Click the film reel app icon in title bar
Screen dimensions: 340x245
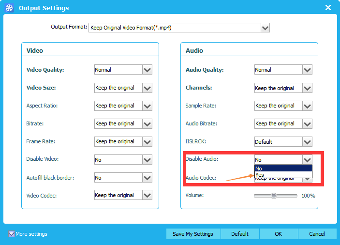coord(9,8)
